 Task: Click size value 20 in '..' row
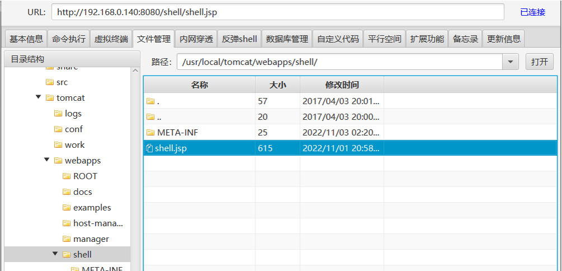coord(263,117)
